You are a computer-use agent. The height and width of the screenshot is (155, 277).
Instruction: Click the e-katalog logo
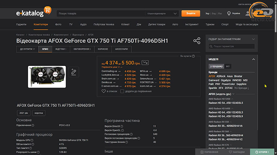(x=34, y=12)
